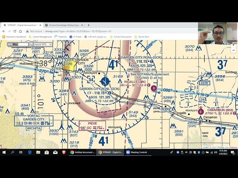Close the Airman Knowledge Testing tab
Image resolution: width=238 pixels, height=178 pixels.
[82, 25]
